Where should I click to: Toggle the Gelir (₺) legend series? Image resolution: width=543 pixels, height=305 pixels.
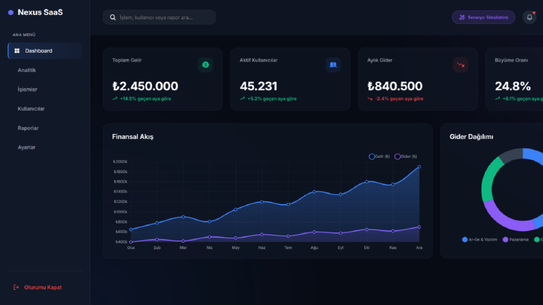379,157
